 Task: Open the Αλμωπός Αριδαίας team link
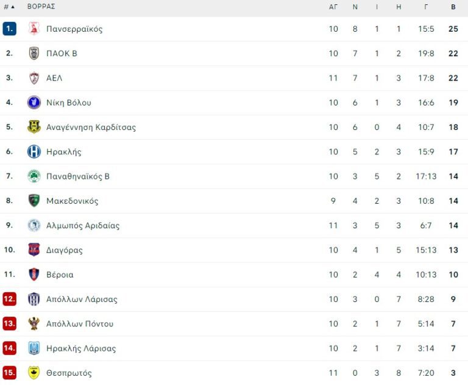(x=83, y=225)
